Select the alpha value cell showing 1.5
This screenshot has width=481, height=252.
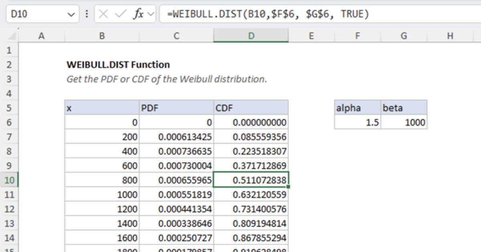click(357, 122)
